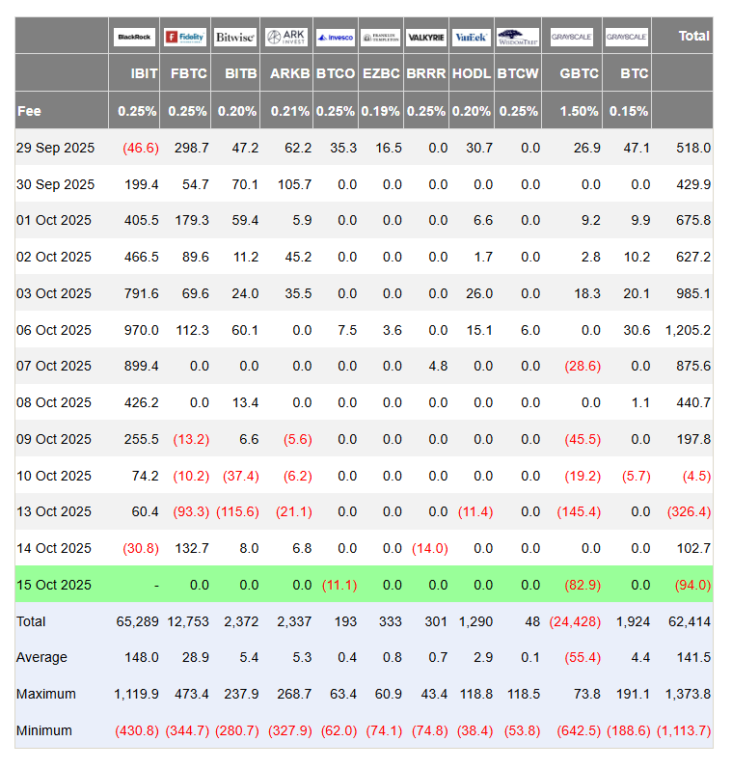Click the VanEck logo
The width and height of the screenshot is (732, 769).
[x=472, y=37]
